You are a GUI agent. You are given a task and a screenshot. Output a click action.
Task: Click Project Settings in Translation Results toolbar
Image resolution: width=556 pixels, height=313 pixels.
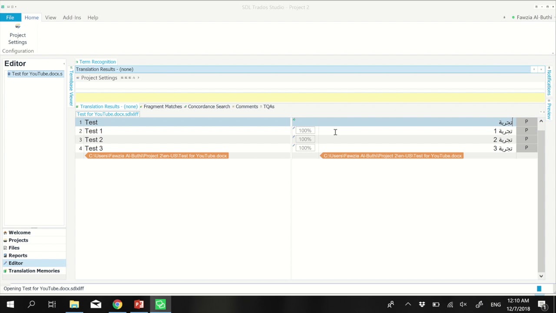pyautogui.click(x=97, y=78)
